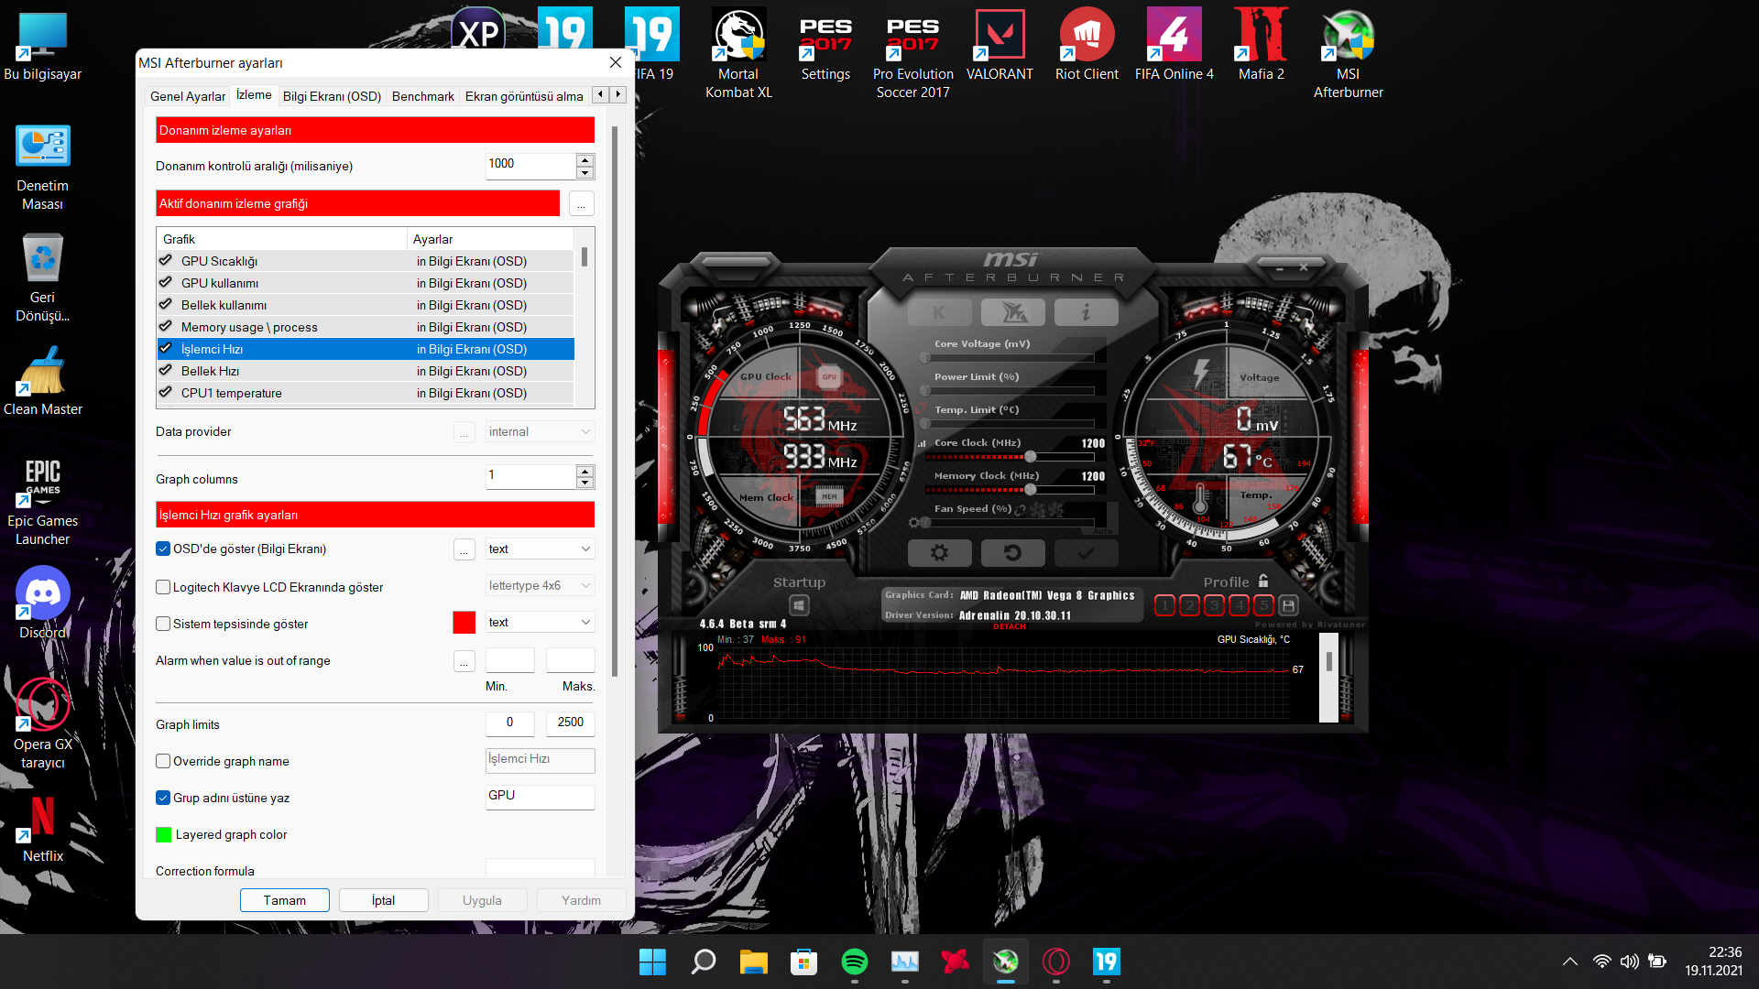Click the save profile floppy icon
The image size is (1759, 989).
(1288, 605)
